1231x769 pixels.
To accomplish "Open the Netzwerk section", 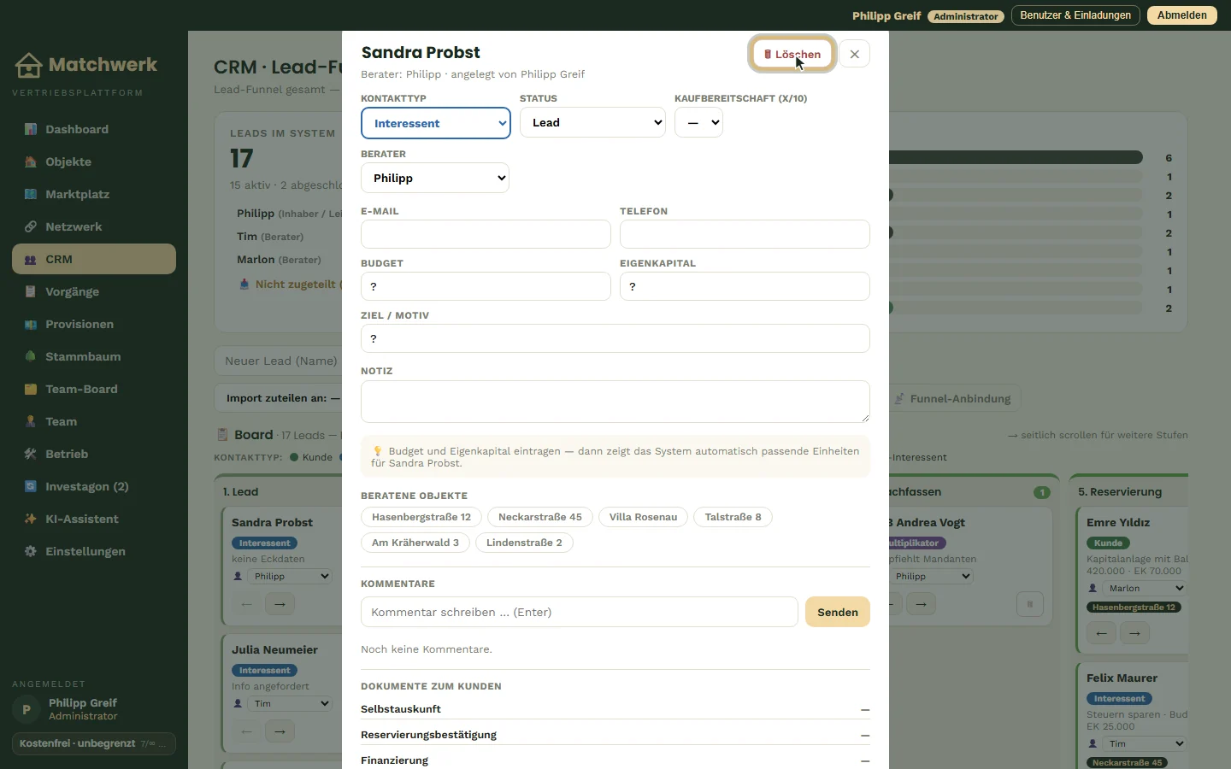I will (94, 226).
